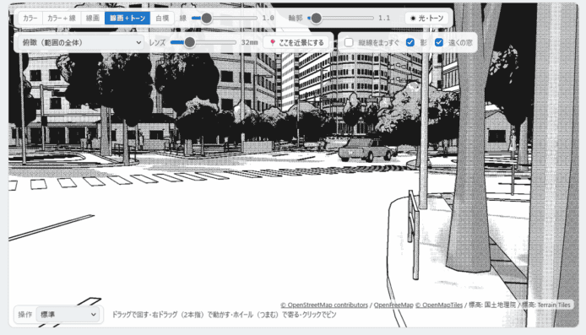Select the カラー render mode tab
Screen dimensions: 586x335
pyautogui.click(x=30, y=18)
